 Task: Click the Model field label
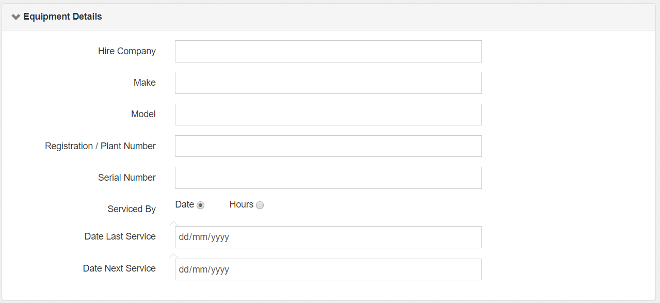pyautogui.click(x=143, y=114)
